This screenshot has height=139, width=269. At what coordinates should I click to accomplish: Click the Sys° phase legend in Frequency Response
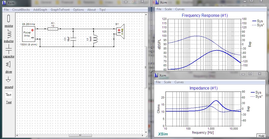point(258,25)
